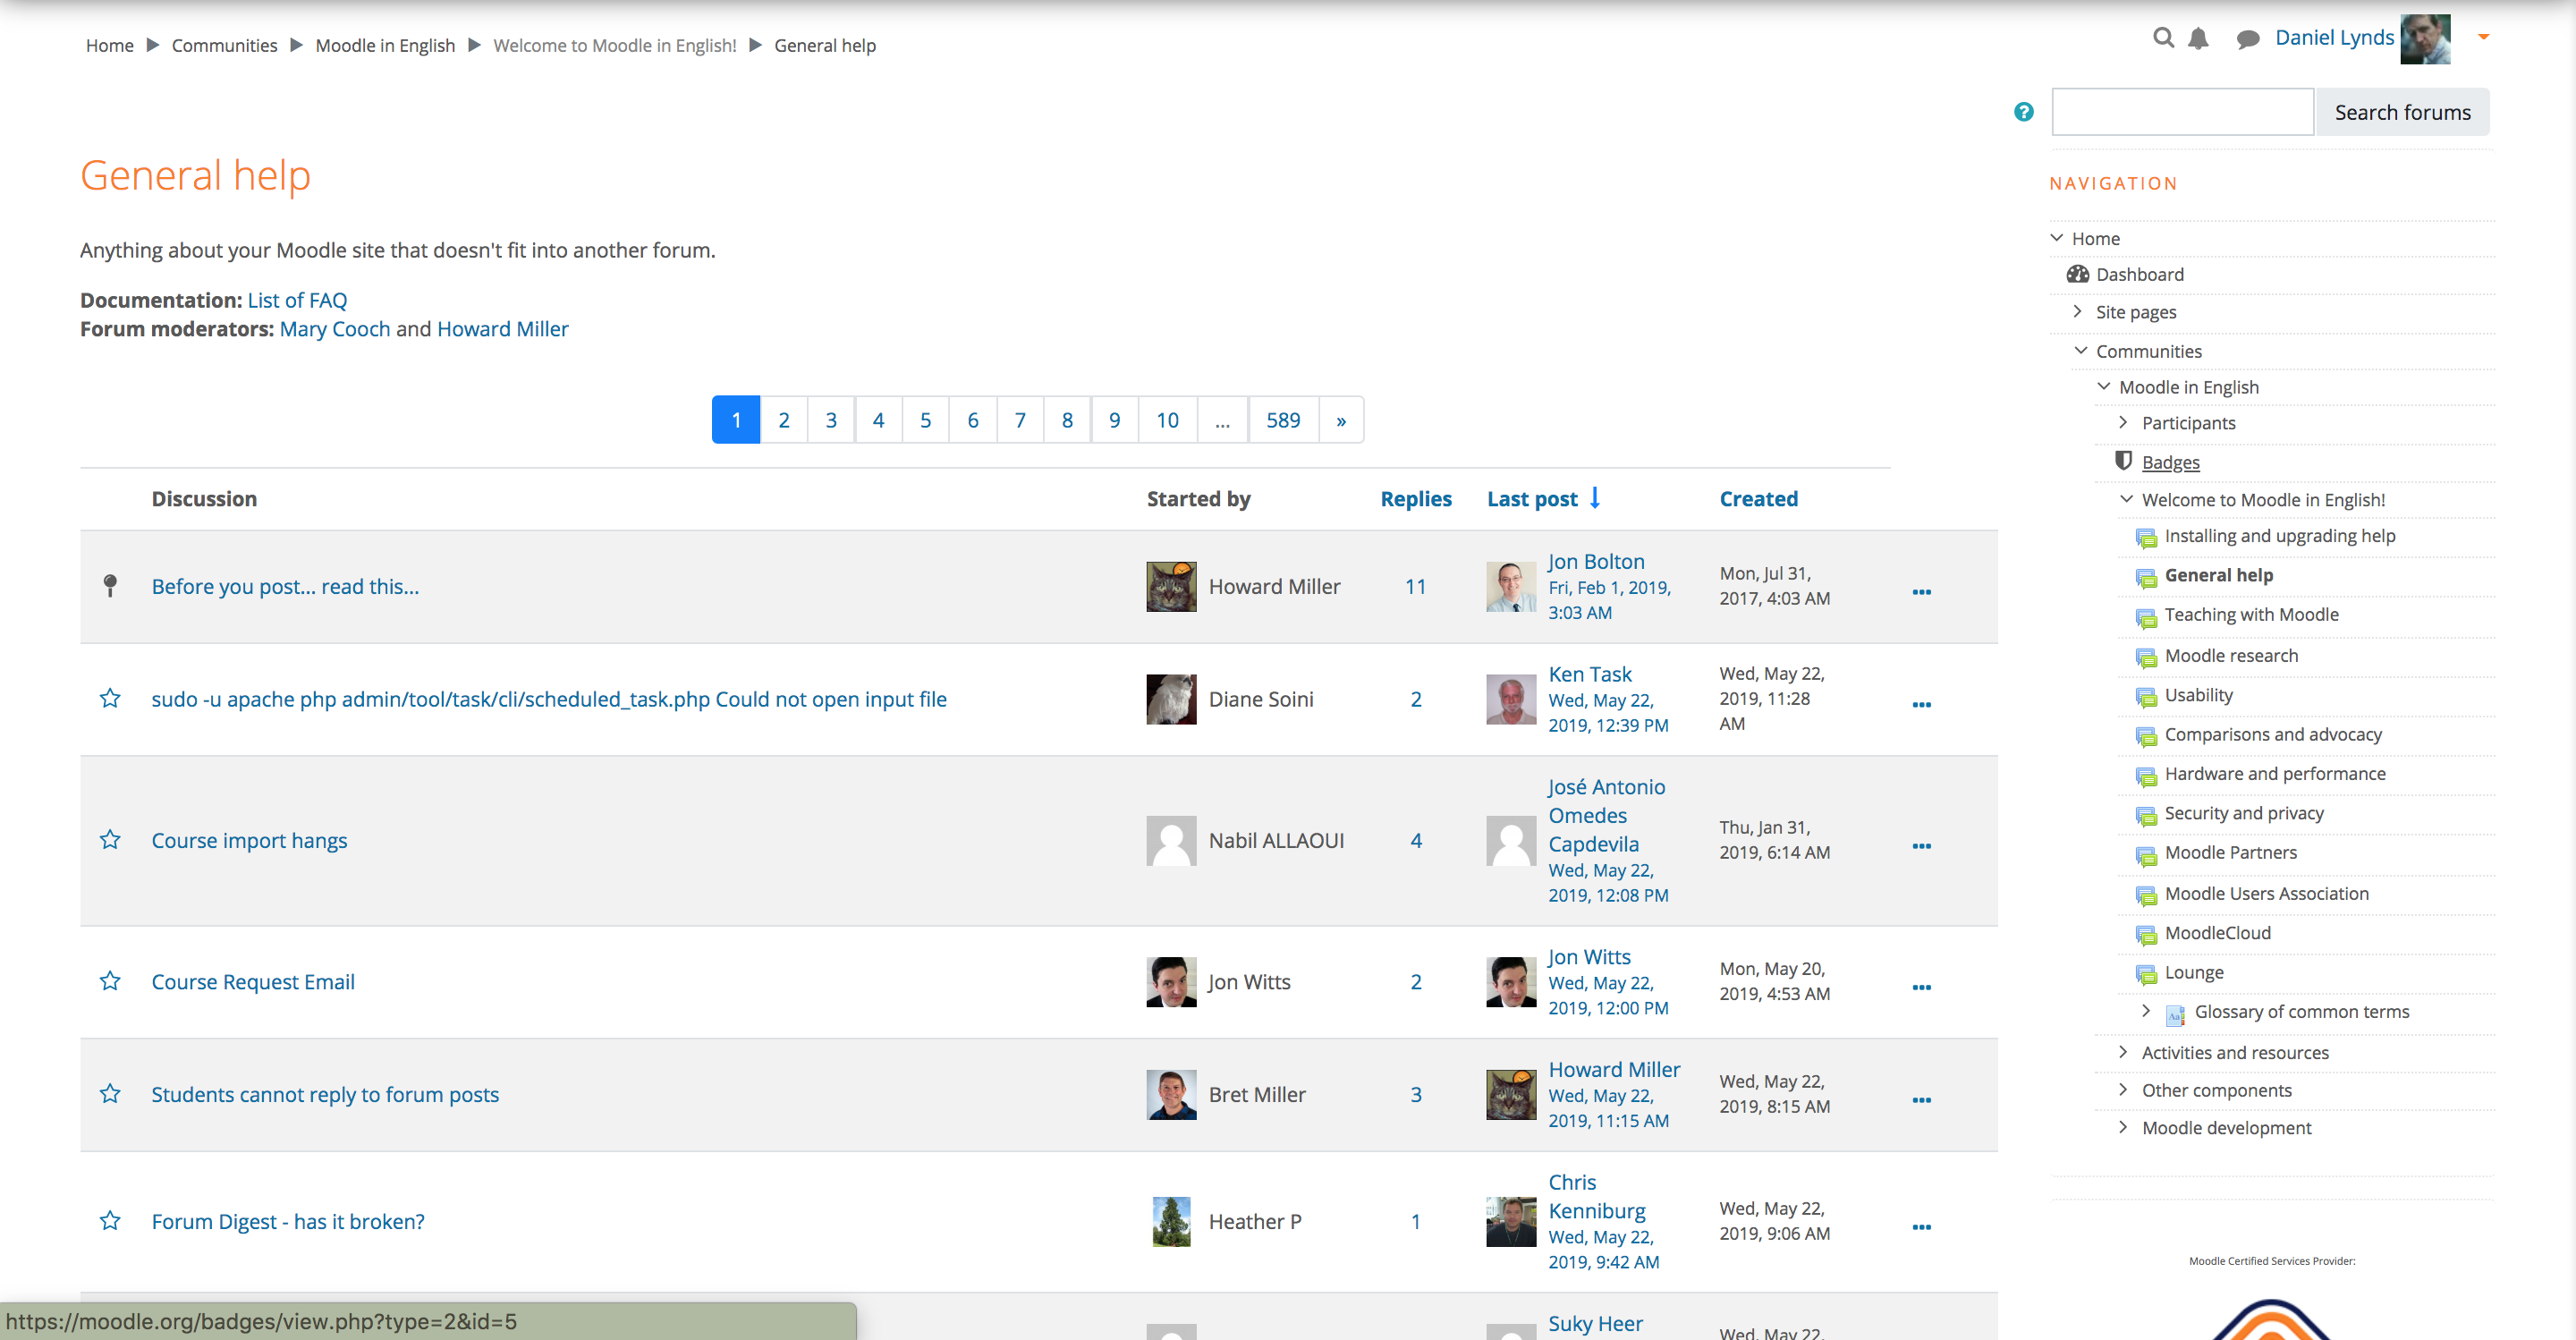Screen dimensions: 2576x1340
Task: Jump to last page 589
Action: [1283, 420]
